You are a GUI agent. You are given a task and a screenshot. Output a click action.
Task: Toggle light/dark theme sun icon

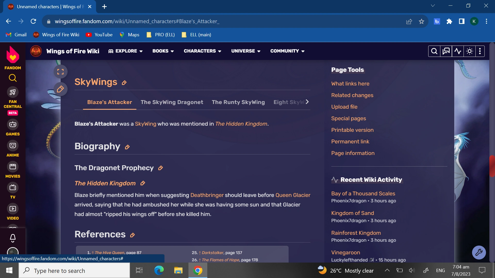pyautogui.click(x=469, y=51)
